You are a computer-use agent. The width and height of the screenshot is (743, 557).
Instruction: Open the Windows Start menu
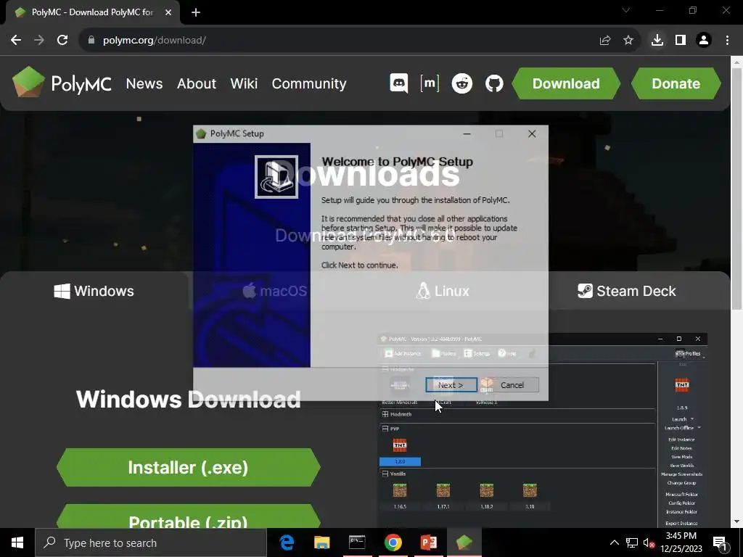[x=17, y=542]
